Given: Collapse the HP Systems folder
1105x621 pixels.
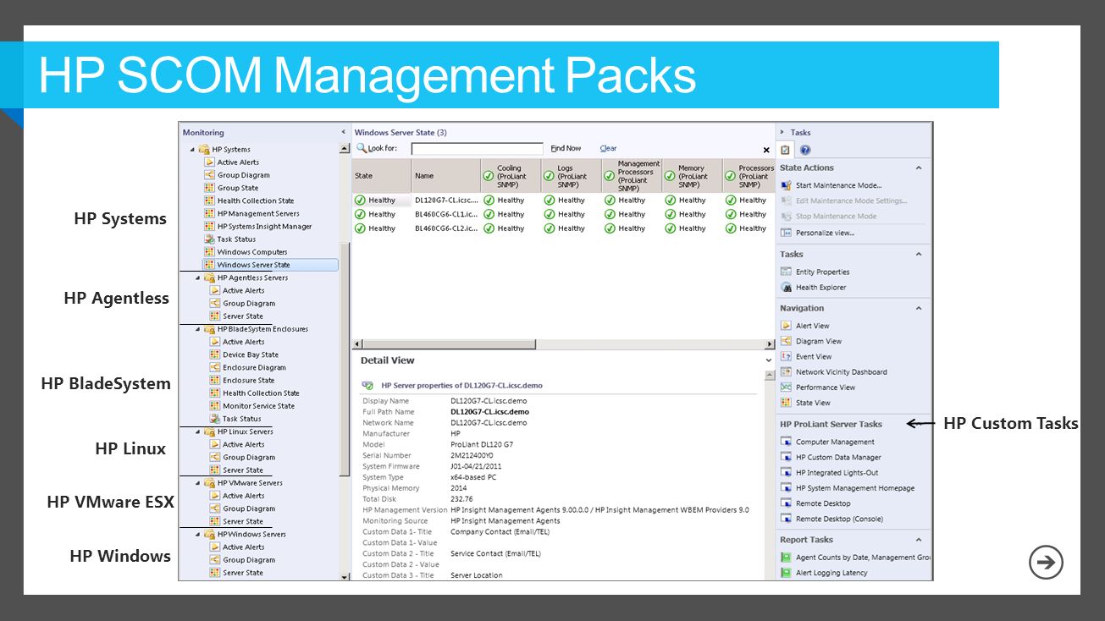Looking at the screenshot, I should click(191, 150).
